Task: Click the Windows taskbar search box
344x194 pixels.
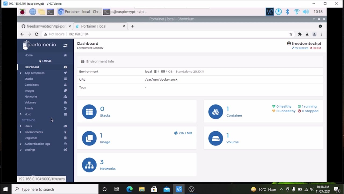Action: (x=55, y=189)
